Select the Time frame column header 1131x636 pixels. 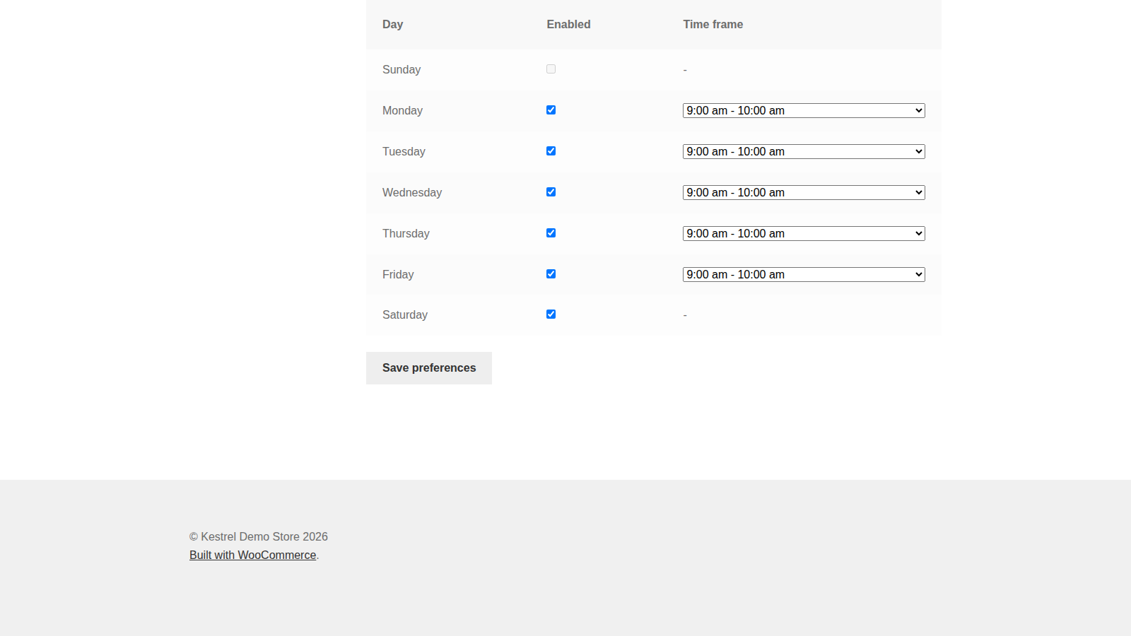tap(713, 25)
